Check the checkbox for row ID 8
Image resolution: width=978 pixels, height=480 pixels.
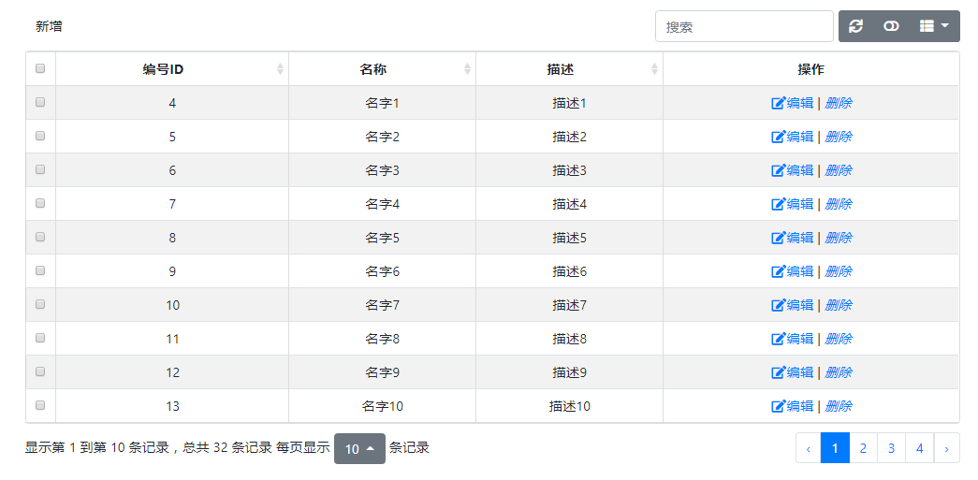(40, 237)
